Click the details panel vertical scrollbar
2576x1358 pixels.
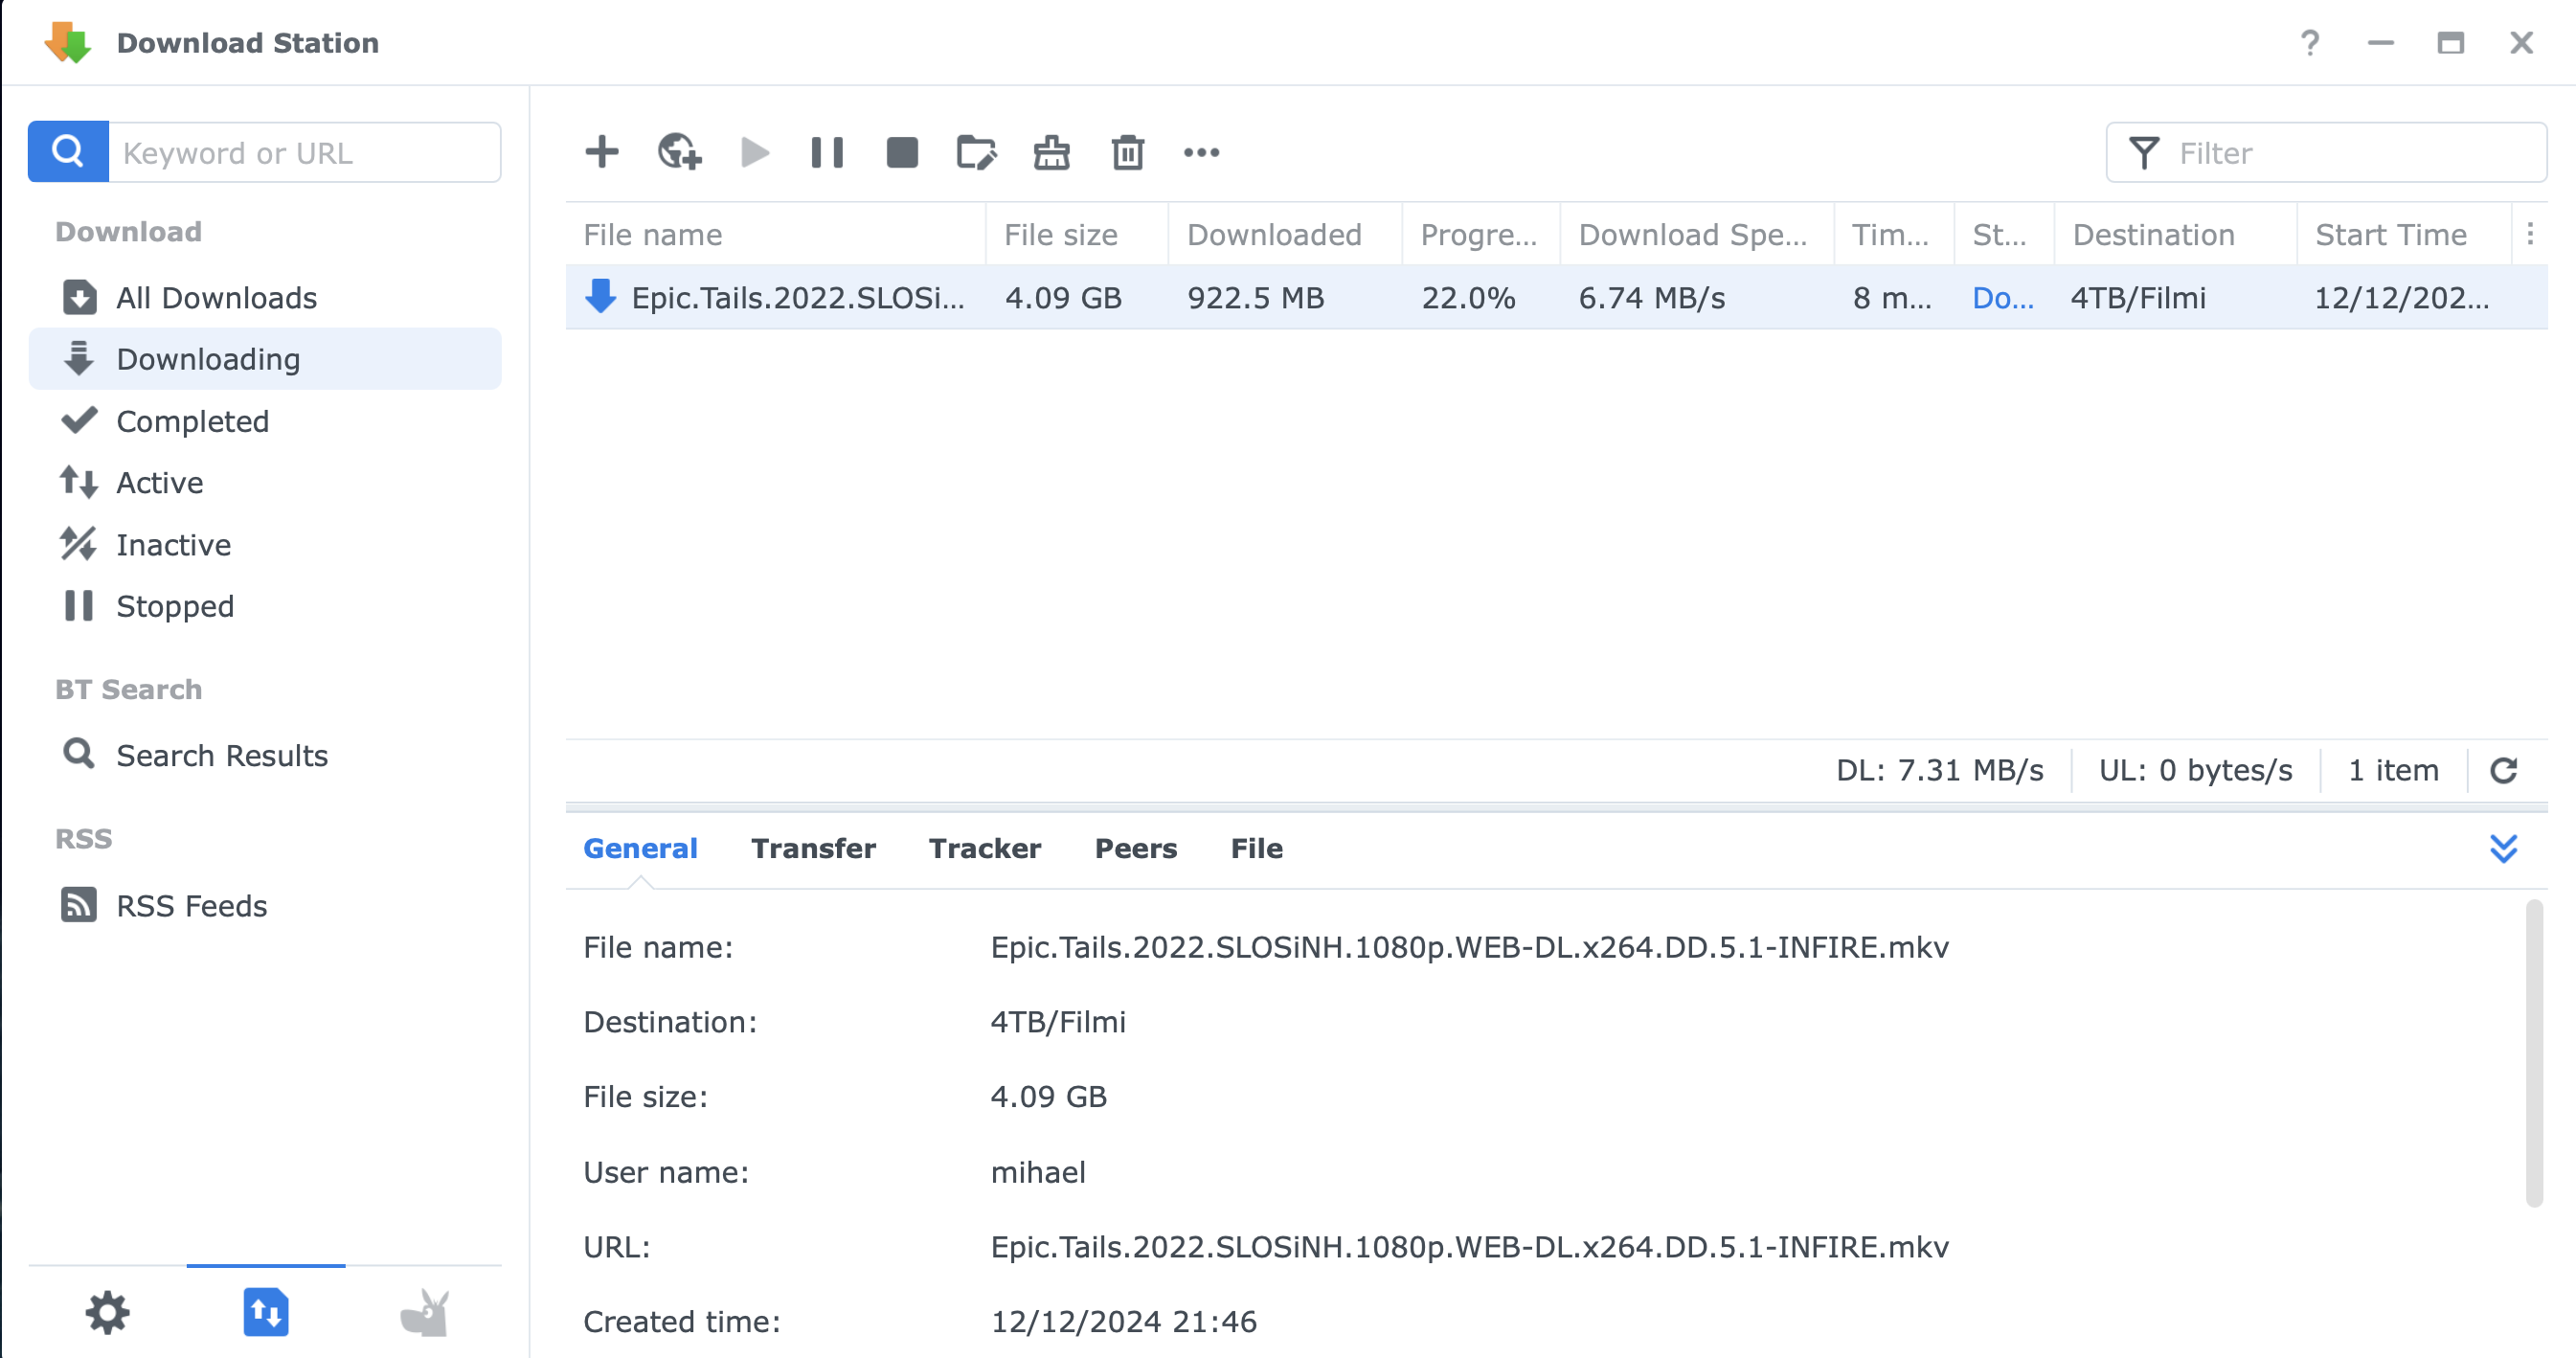2533,1054
